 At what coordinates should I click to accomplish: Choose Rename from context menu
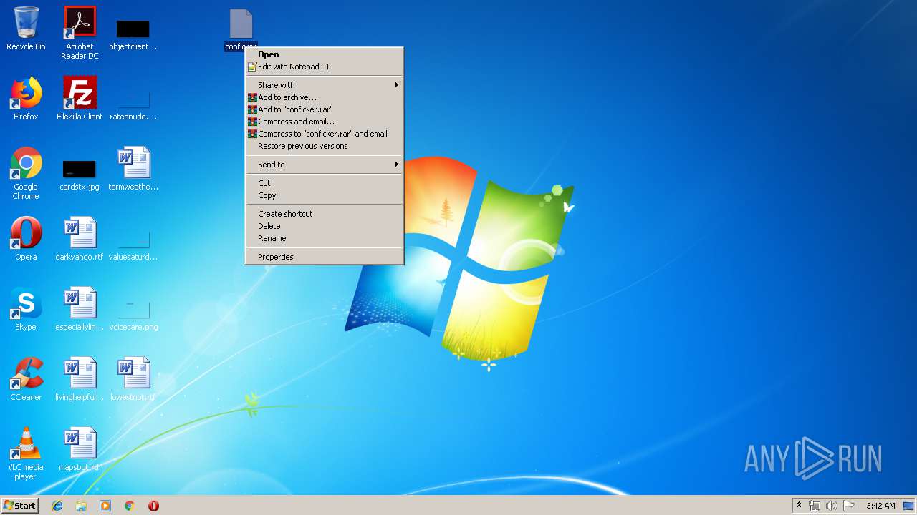(x=325, y=238)
